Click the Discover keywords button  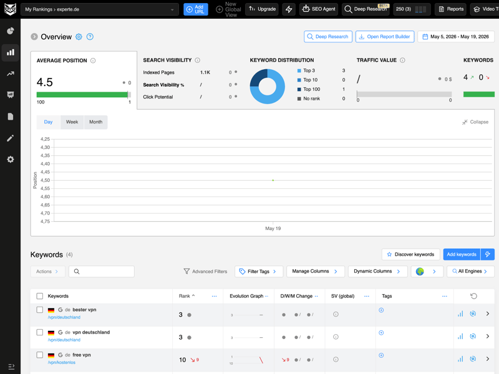[x=410, y=254]
